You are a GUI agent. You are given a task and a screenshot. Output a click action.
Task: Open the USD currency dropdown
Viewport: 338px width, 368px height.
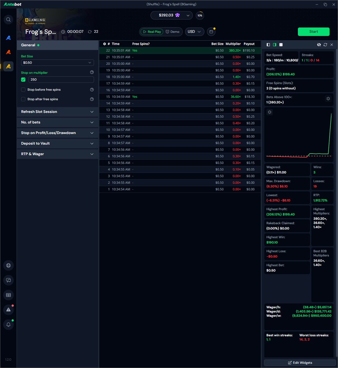pos(195,32)
